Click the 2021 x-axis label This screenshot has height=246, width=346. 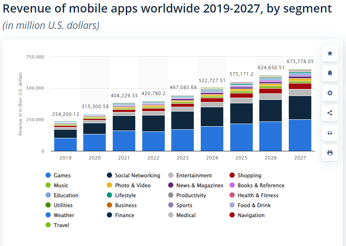pyautogui.click(x=124, y=158)
